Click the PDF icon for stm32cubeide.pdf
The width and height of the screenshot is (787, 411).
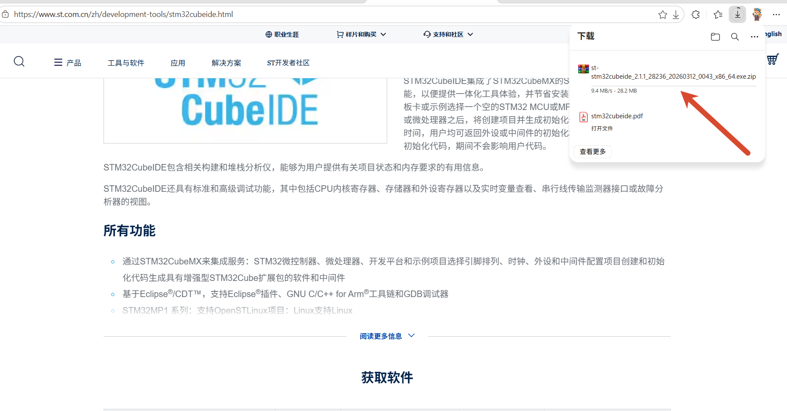click(583, 117)
